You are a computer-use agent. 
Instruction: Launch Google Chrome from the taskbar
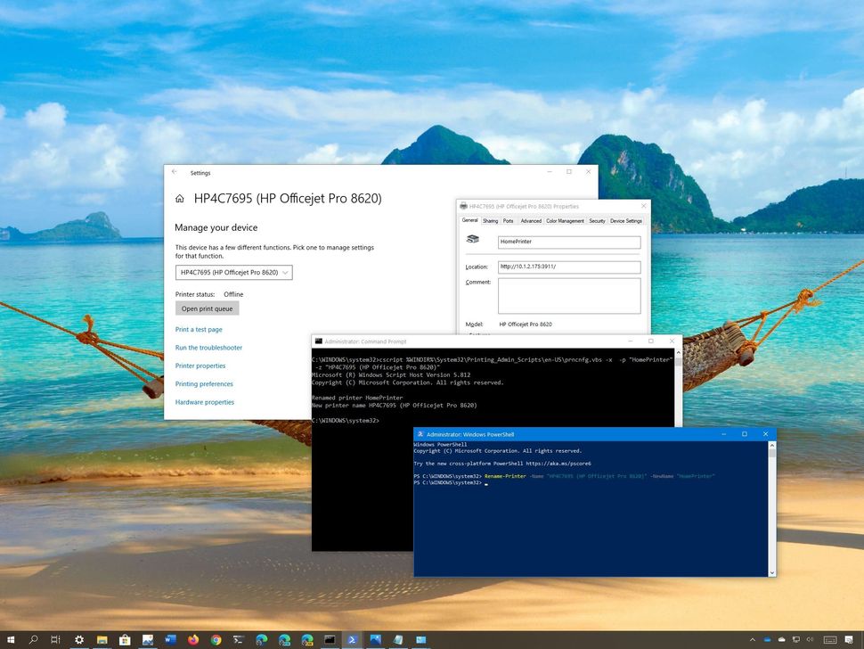[x=216, y=639]
